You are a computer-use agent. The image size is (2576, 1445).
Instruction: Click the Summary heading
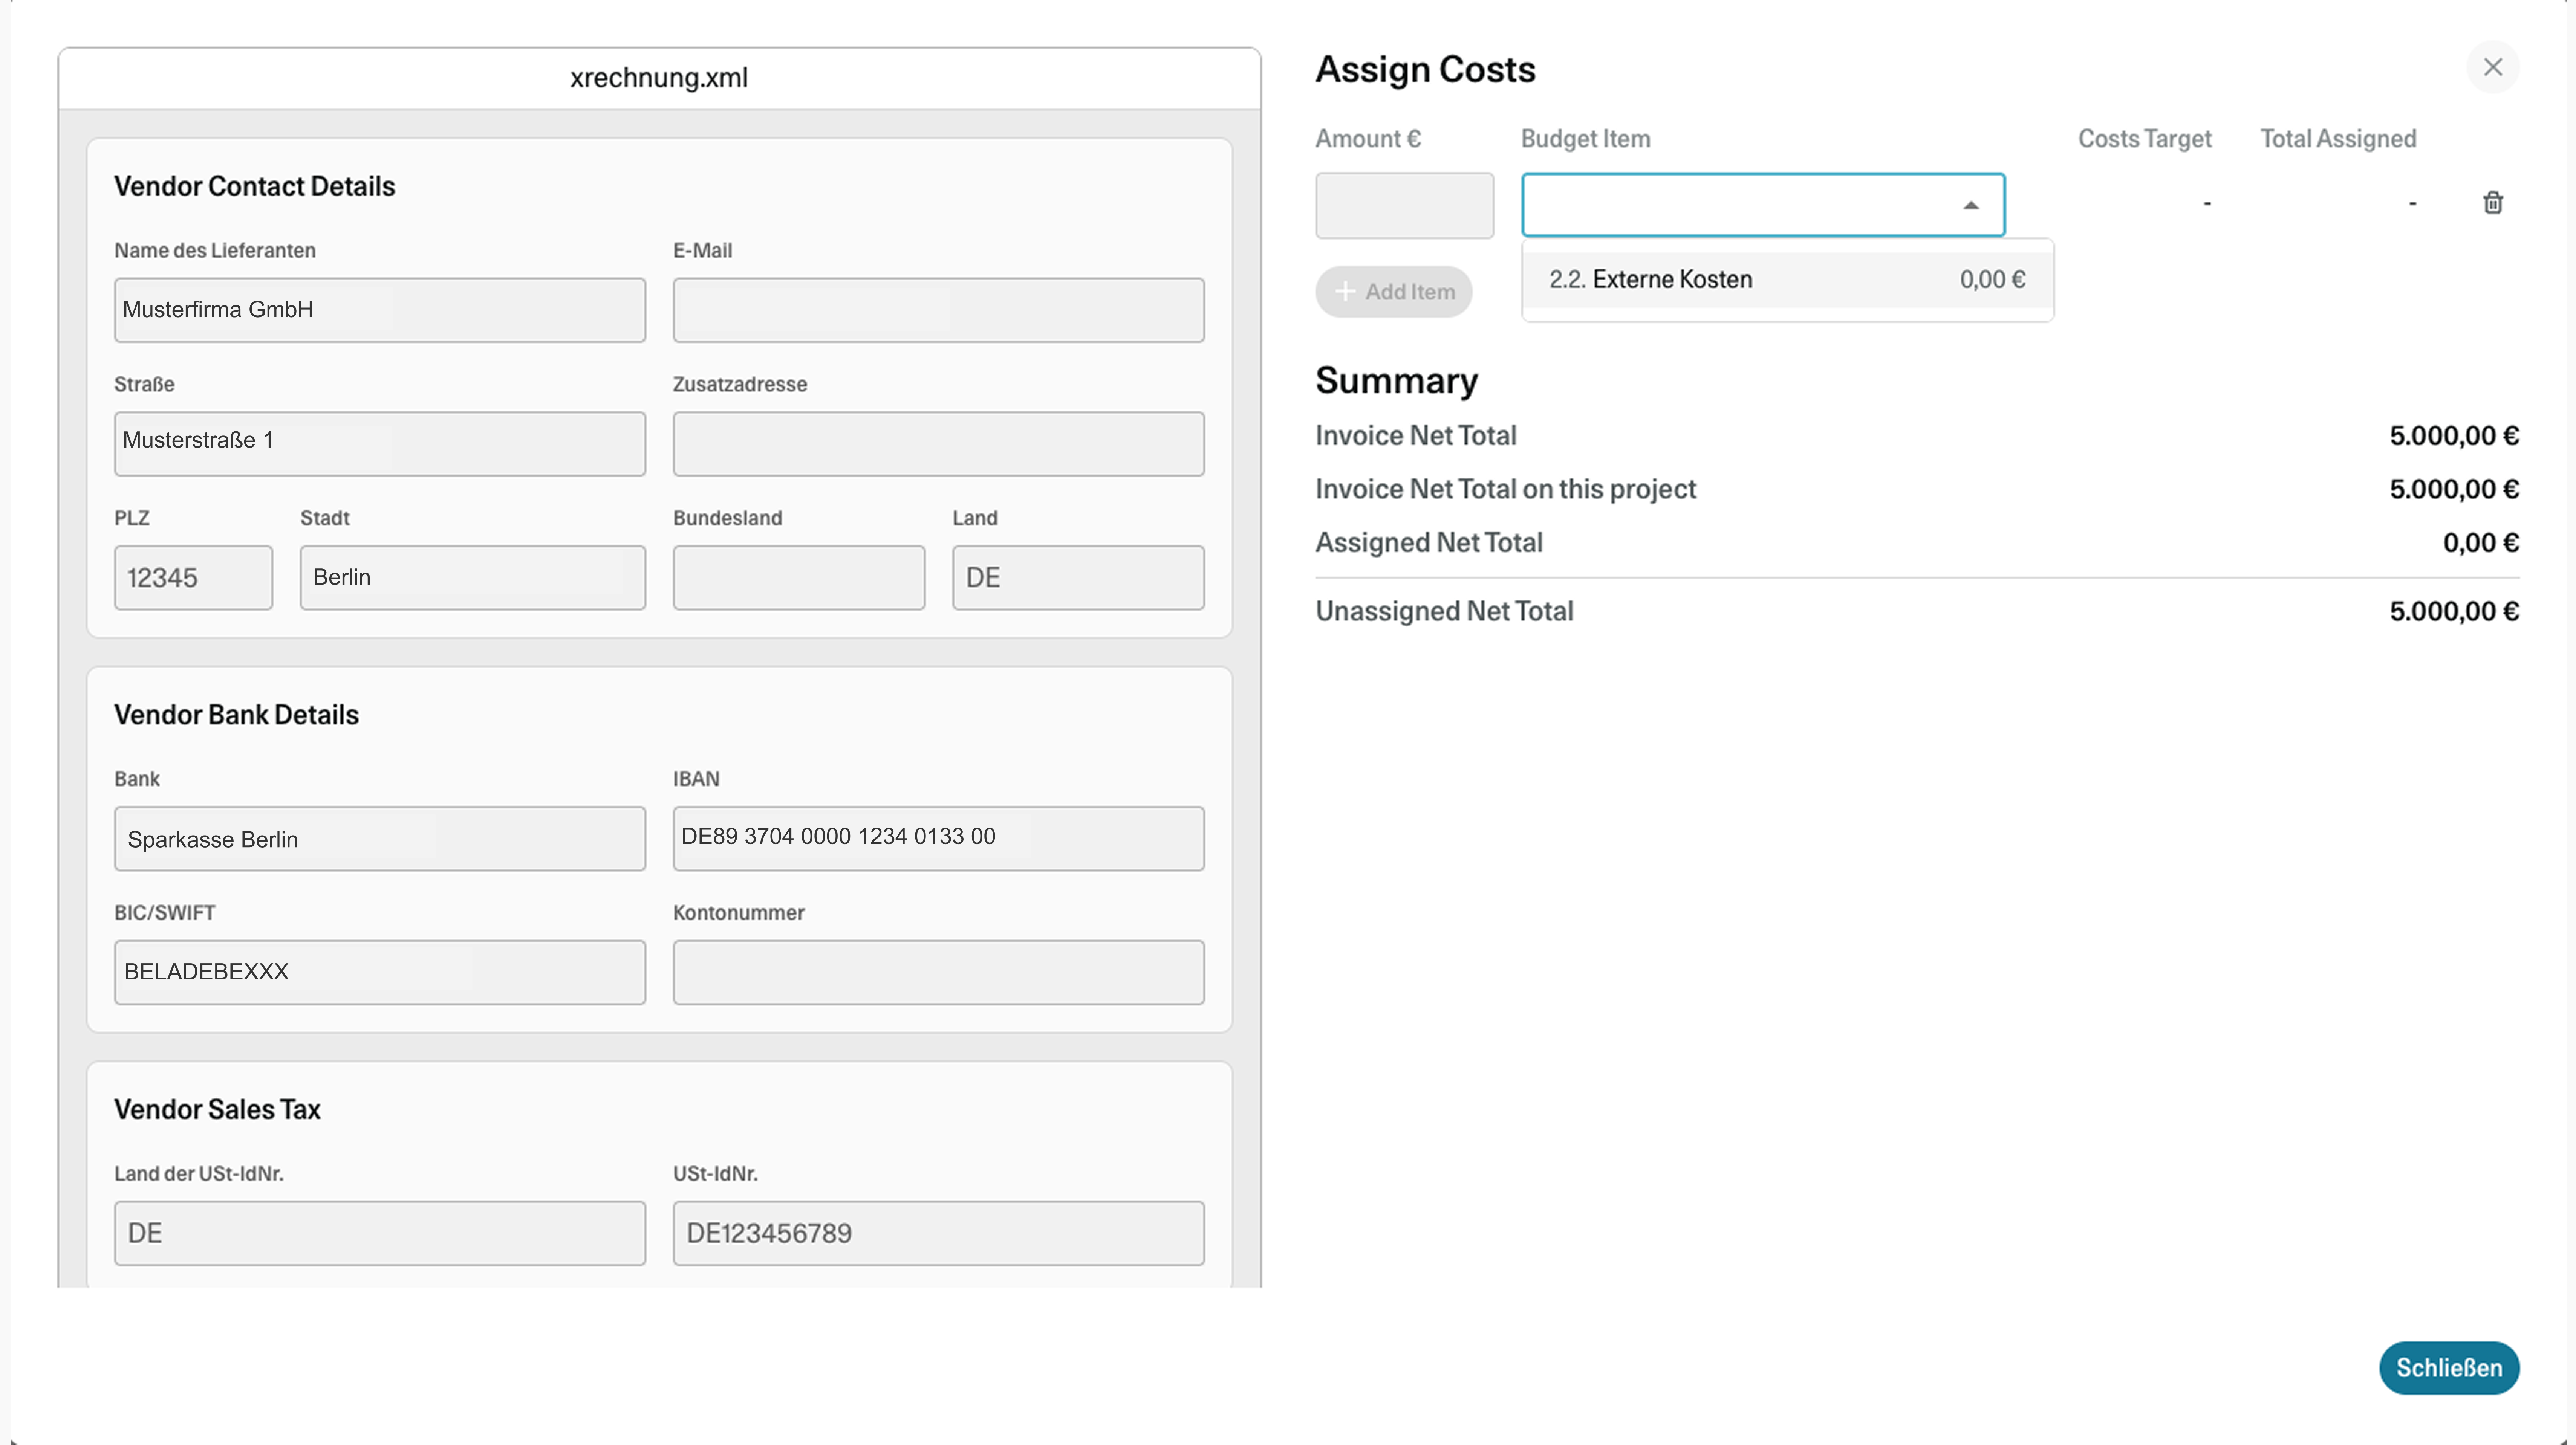(1396, 381)
